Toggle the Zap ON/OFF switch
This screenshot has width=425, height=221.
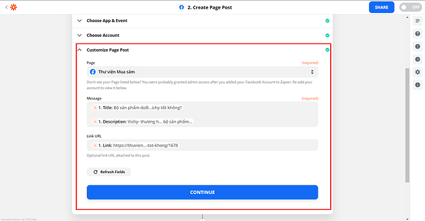(410, 7)
